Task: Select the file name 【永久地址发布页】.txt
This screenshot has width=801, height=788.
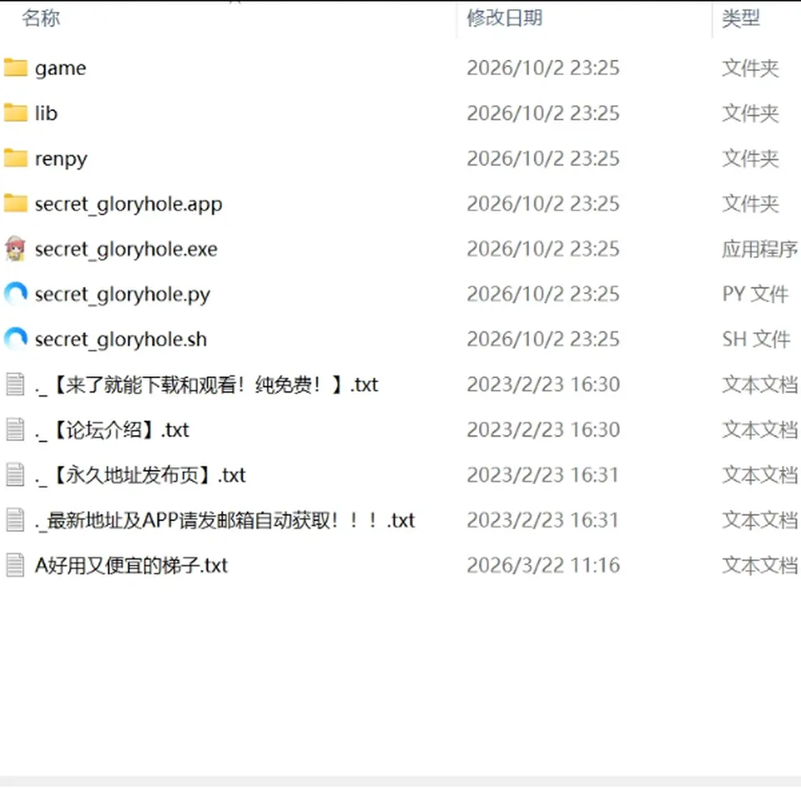Action: pyautogui.click(x=140, y=475)
